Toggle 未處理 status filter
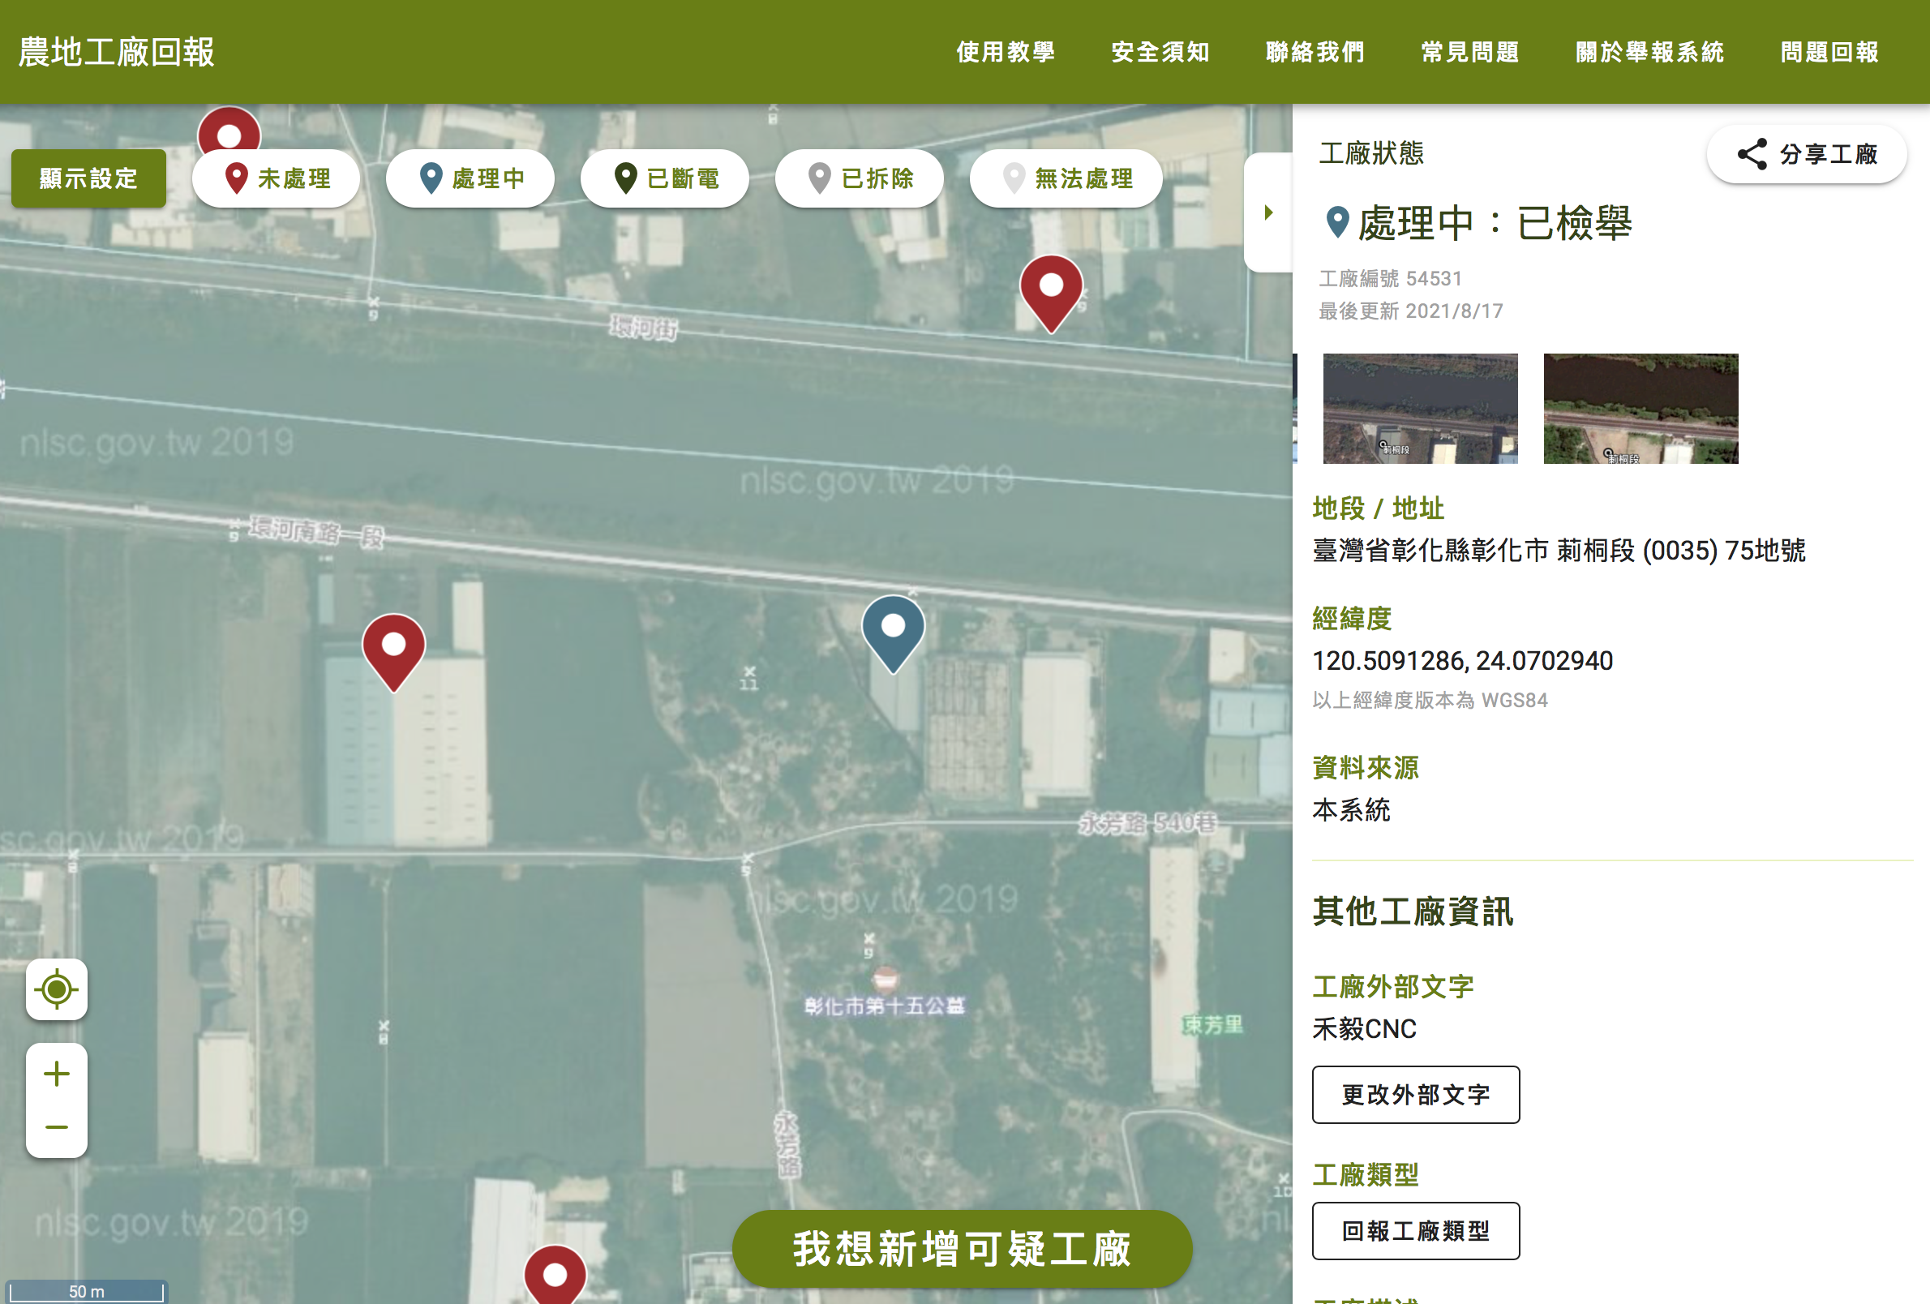The width and height of the screenshot is (1930, 1304). point(276,178)
